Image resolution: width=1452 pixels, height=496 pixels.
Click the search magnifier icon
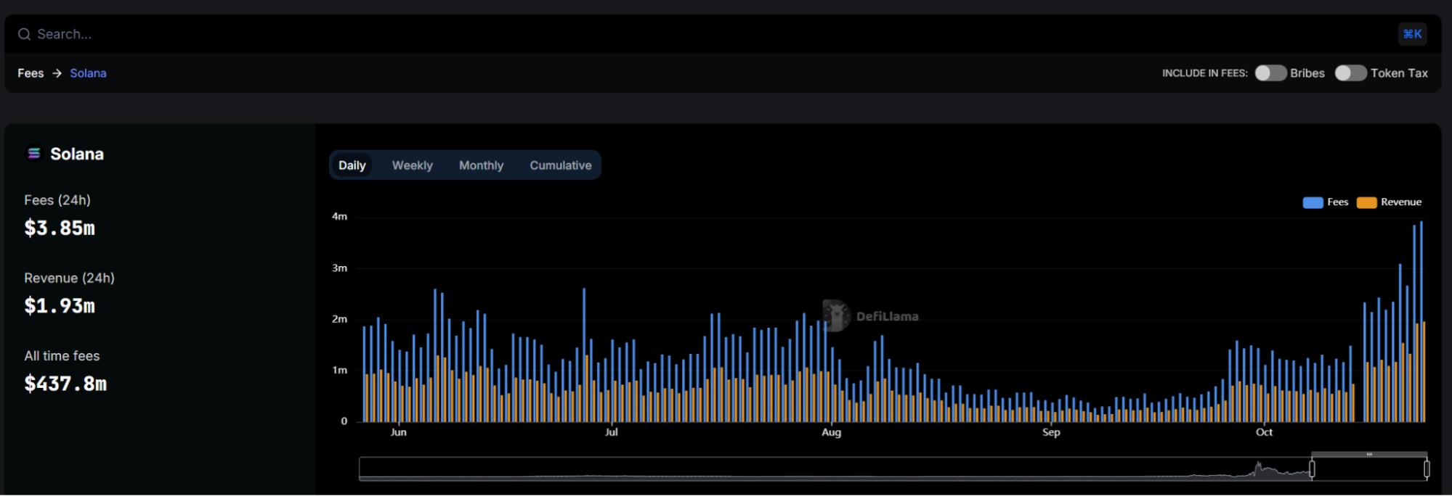pyautogui.click(x=24, y=34)
